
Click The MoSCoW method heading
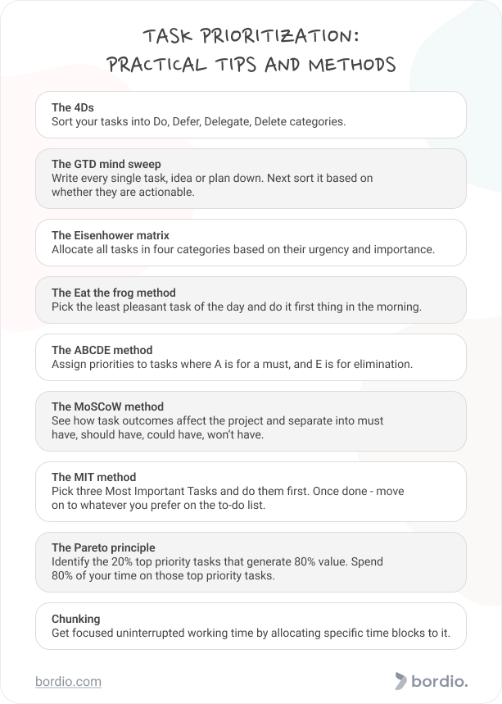point(107,407)
